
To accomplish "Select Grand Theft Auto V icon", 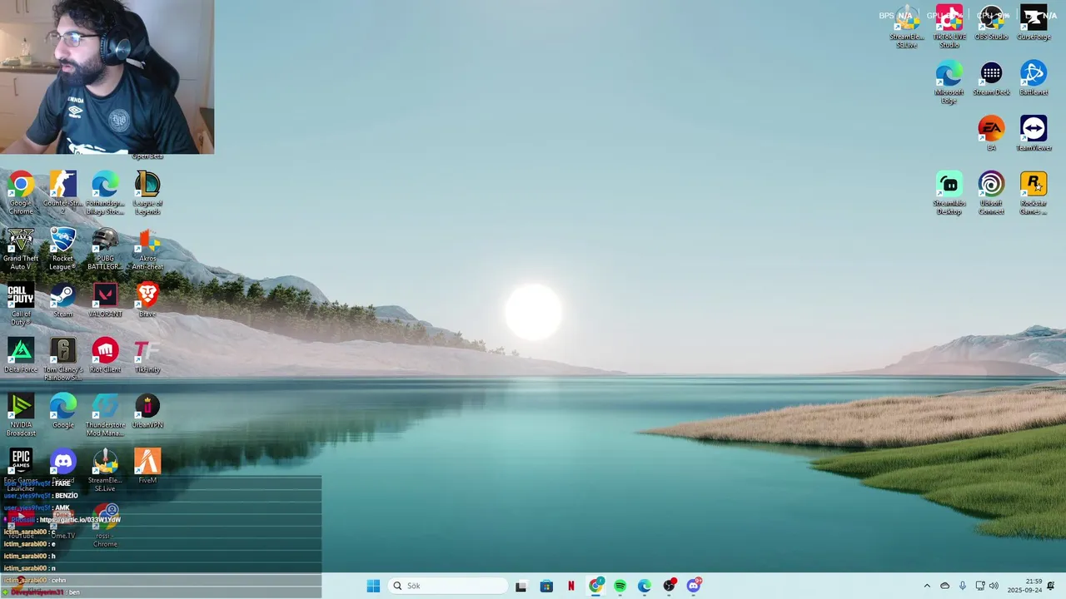I will tap(21, 249).
